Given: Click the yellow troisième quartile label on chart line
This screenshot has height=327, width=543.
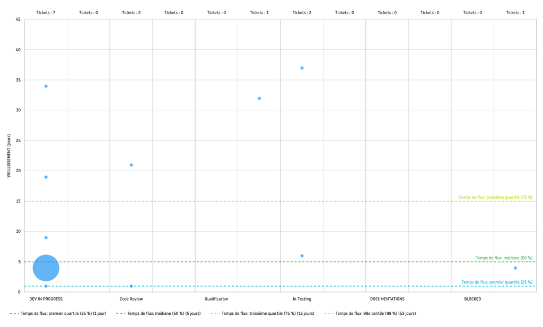Looking at the screenshot, I should pyautogui.click(x=495, y=197).
